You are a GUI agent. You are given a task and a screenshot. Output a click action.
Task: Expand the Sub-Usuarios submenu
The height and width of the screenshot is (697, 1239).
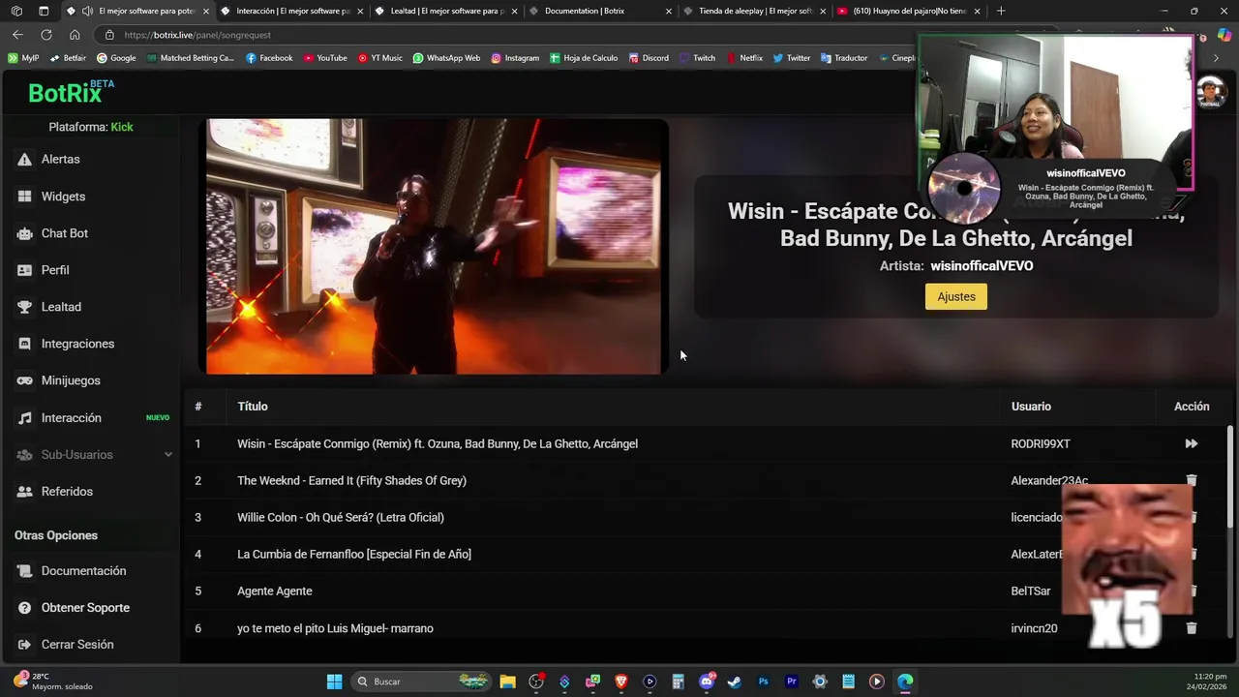[x=168, y=455]
